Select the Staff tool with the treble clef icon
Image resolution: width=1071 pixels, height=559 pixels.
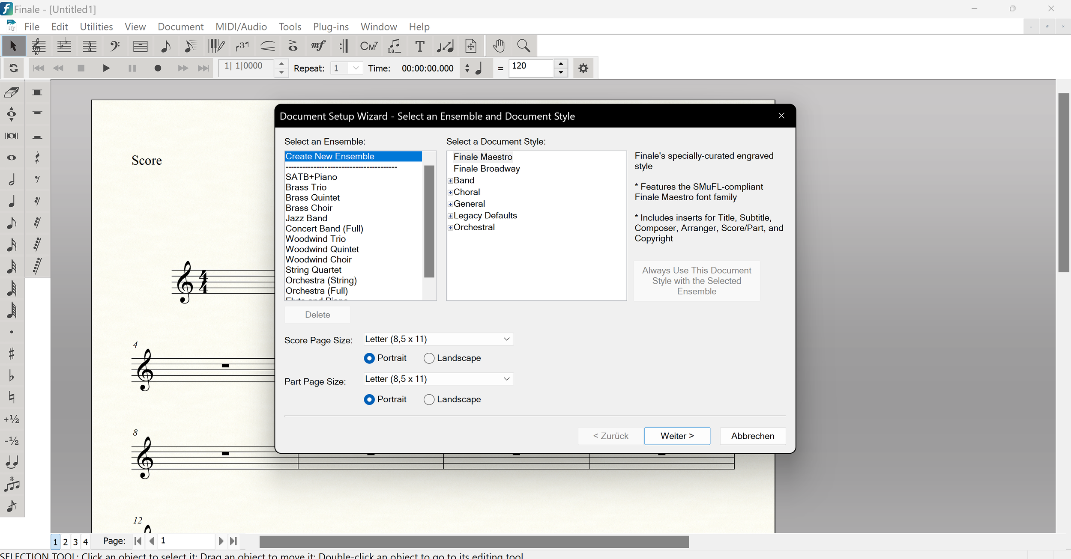click(39, 46)
